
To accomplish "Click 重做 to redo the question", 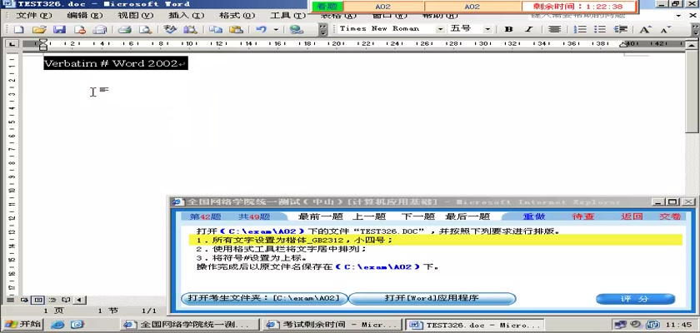I will (534, 216).
